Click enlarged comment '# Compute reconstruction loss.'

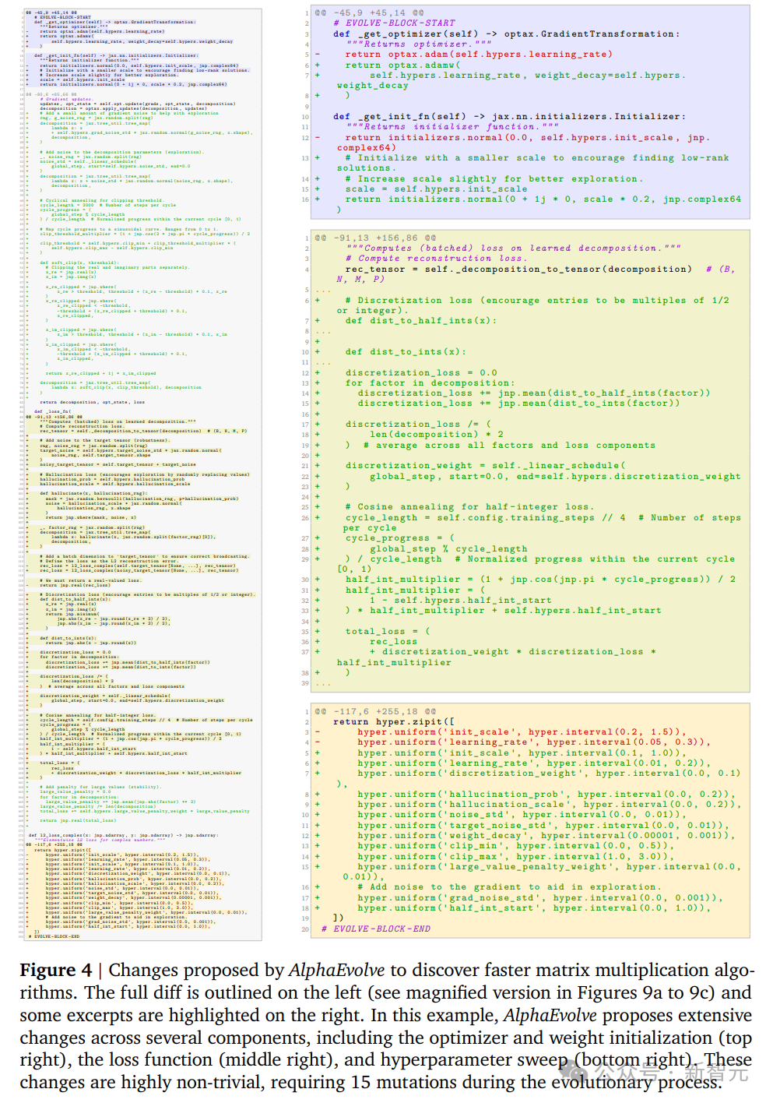tap(436, 258)
